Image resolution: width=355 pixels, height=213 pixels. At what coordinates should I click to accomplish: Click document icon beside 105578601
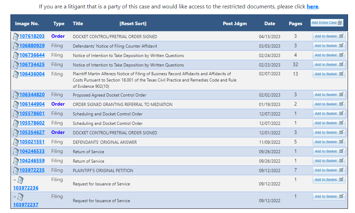pyautogui.click(x=16, y=114)
